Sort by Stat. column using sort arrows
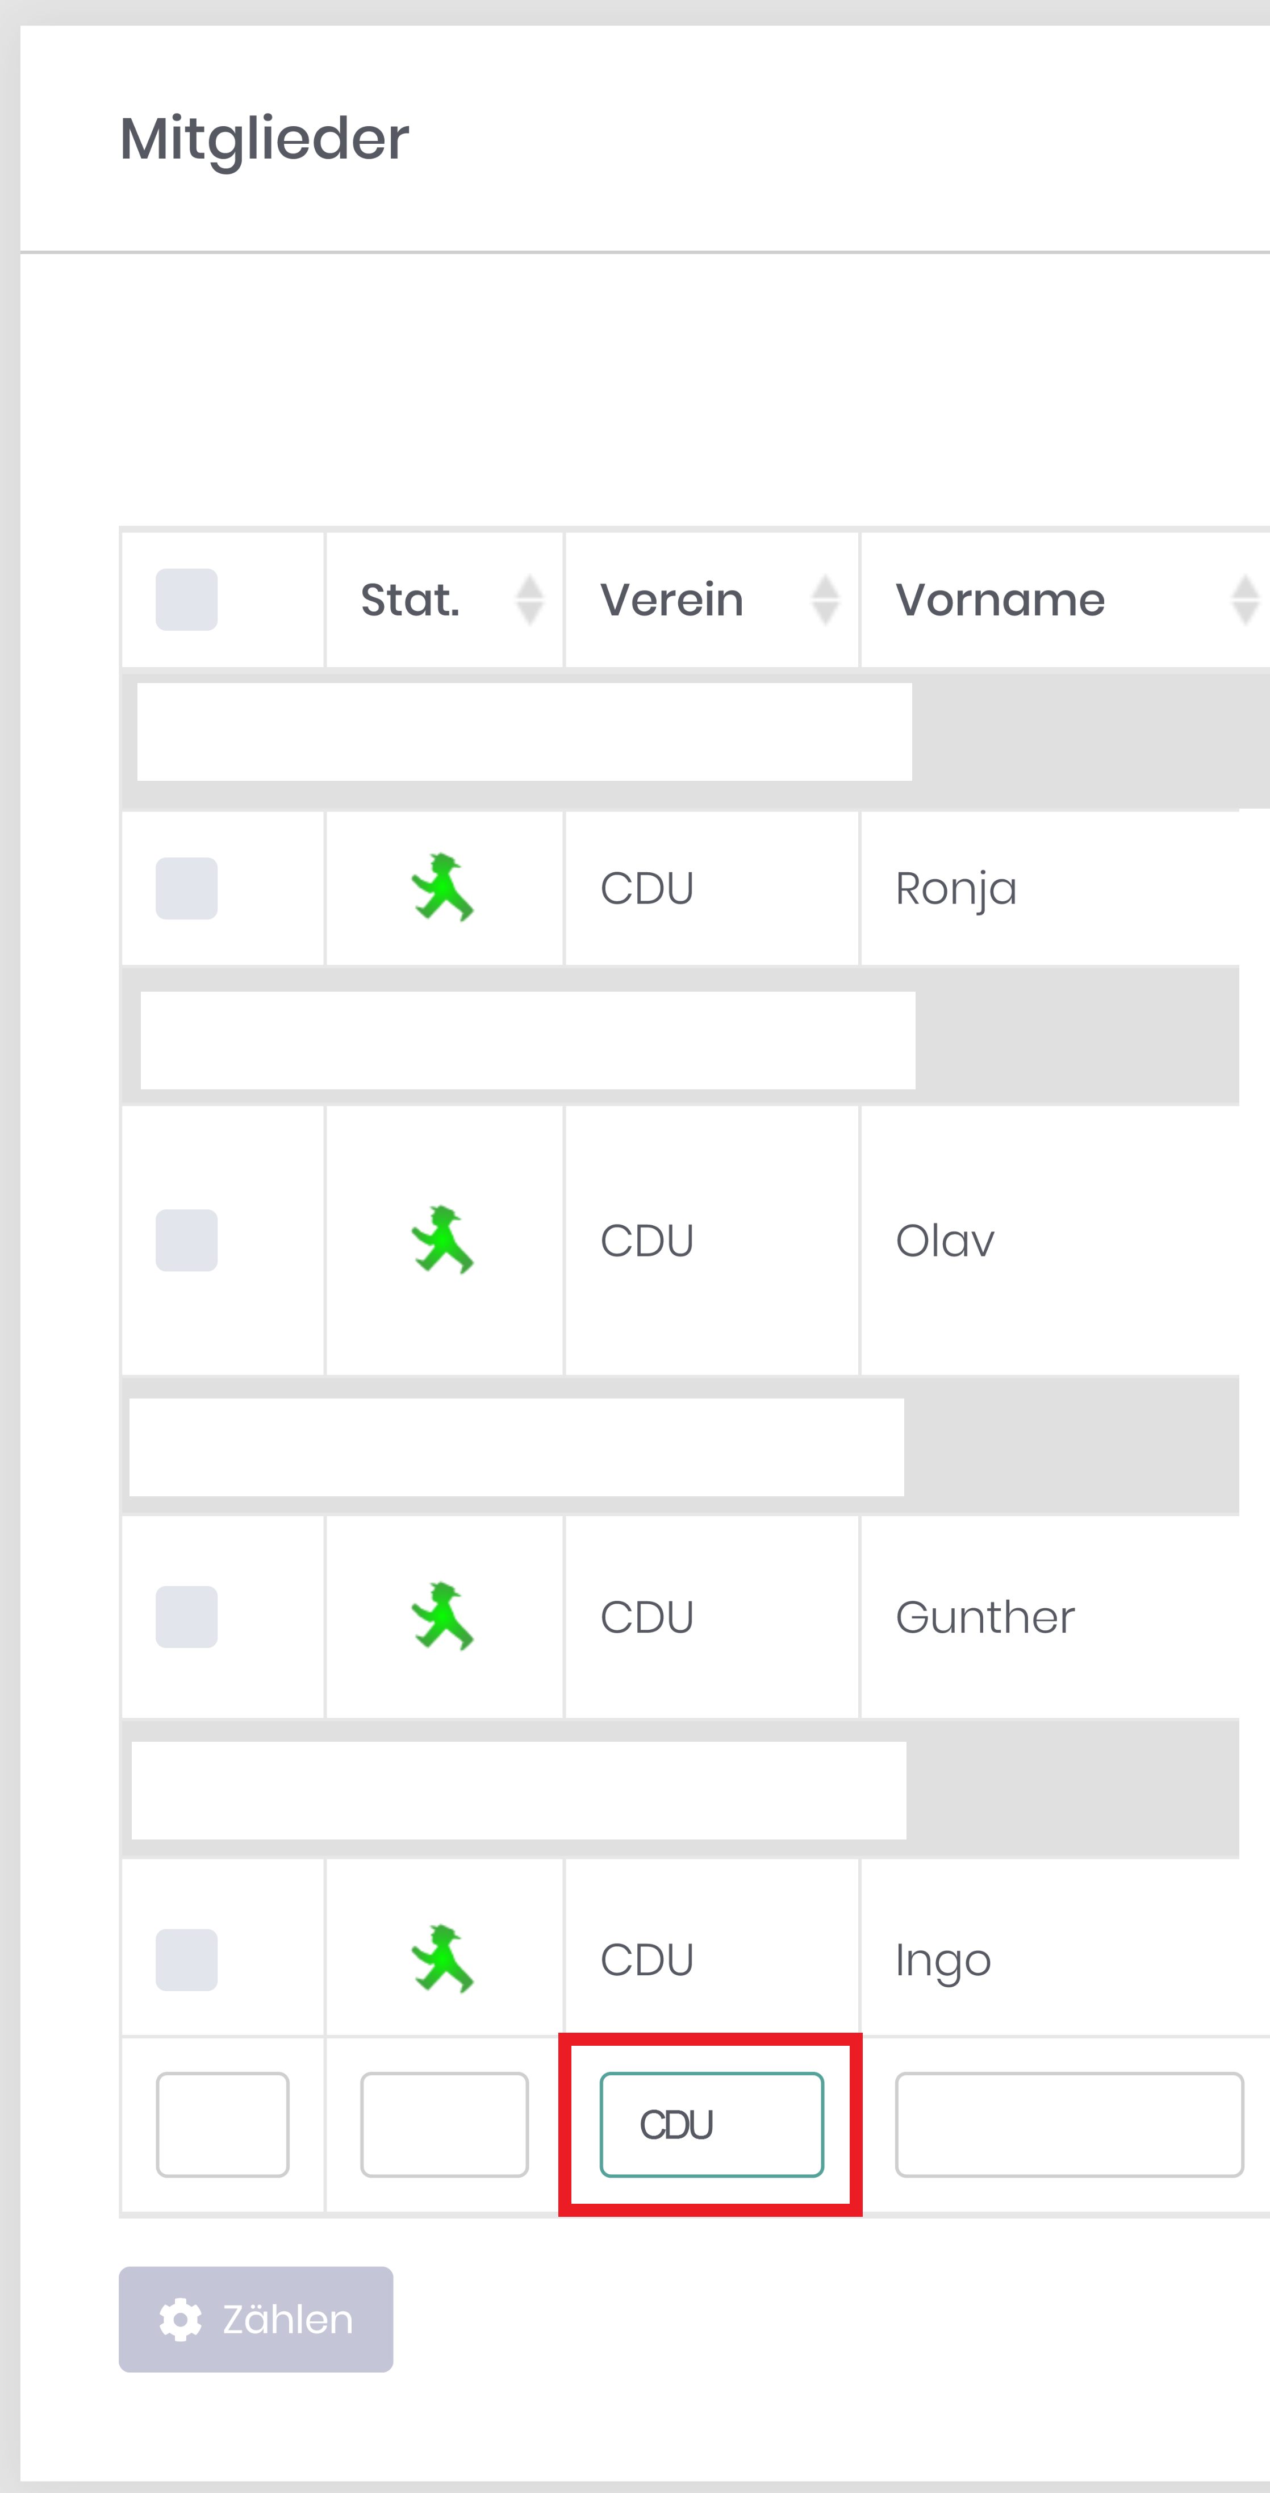Image resolution: width=1270 pixels, height=2493 pixels. [x=529, y=600]
